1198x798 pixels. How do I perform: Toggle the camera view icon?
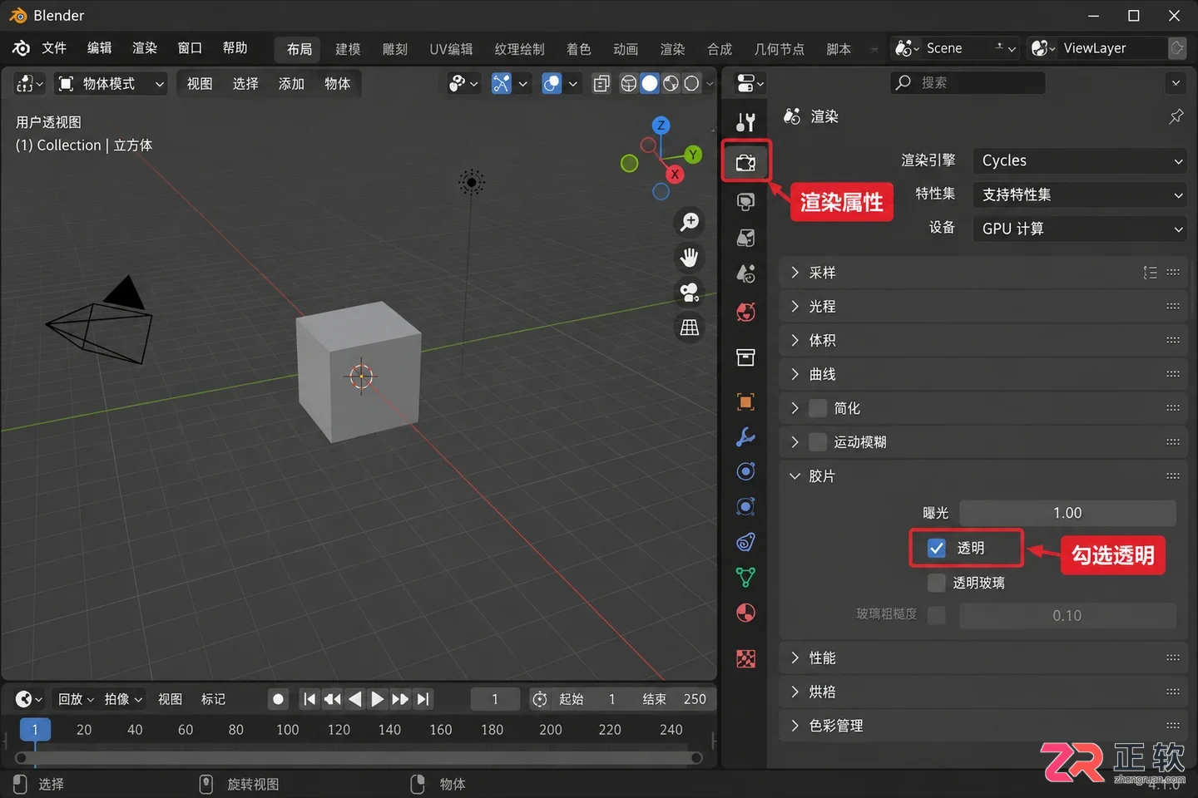(x=689, y=293)
